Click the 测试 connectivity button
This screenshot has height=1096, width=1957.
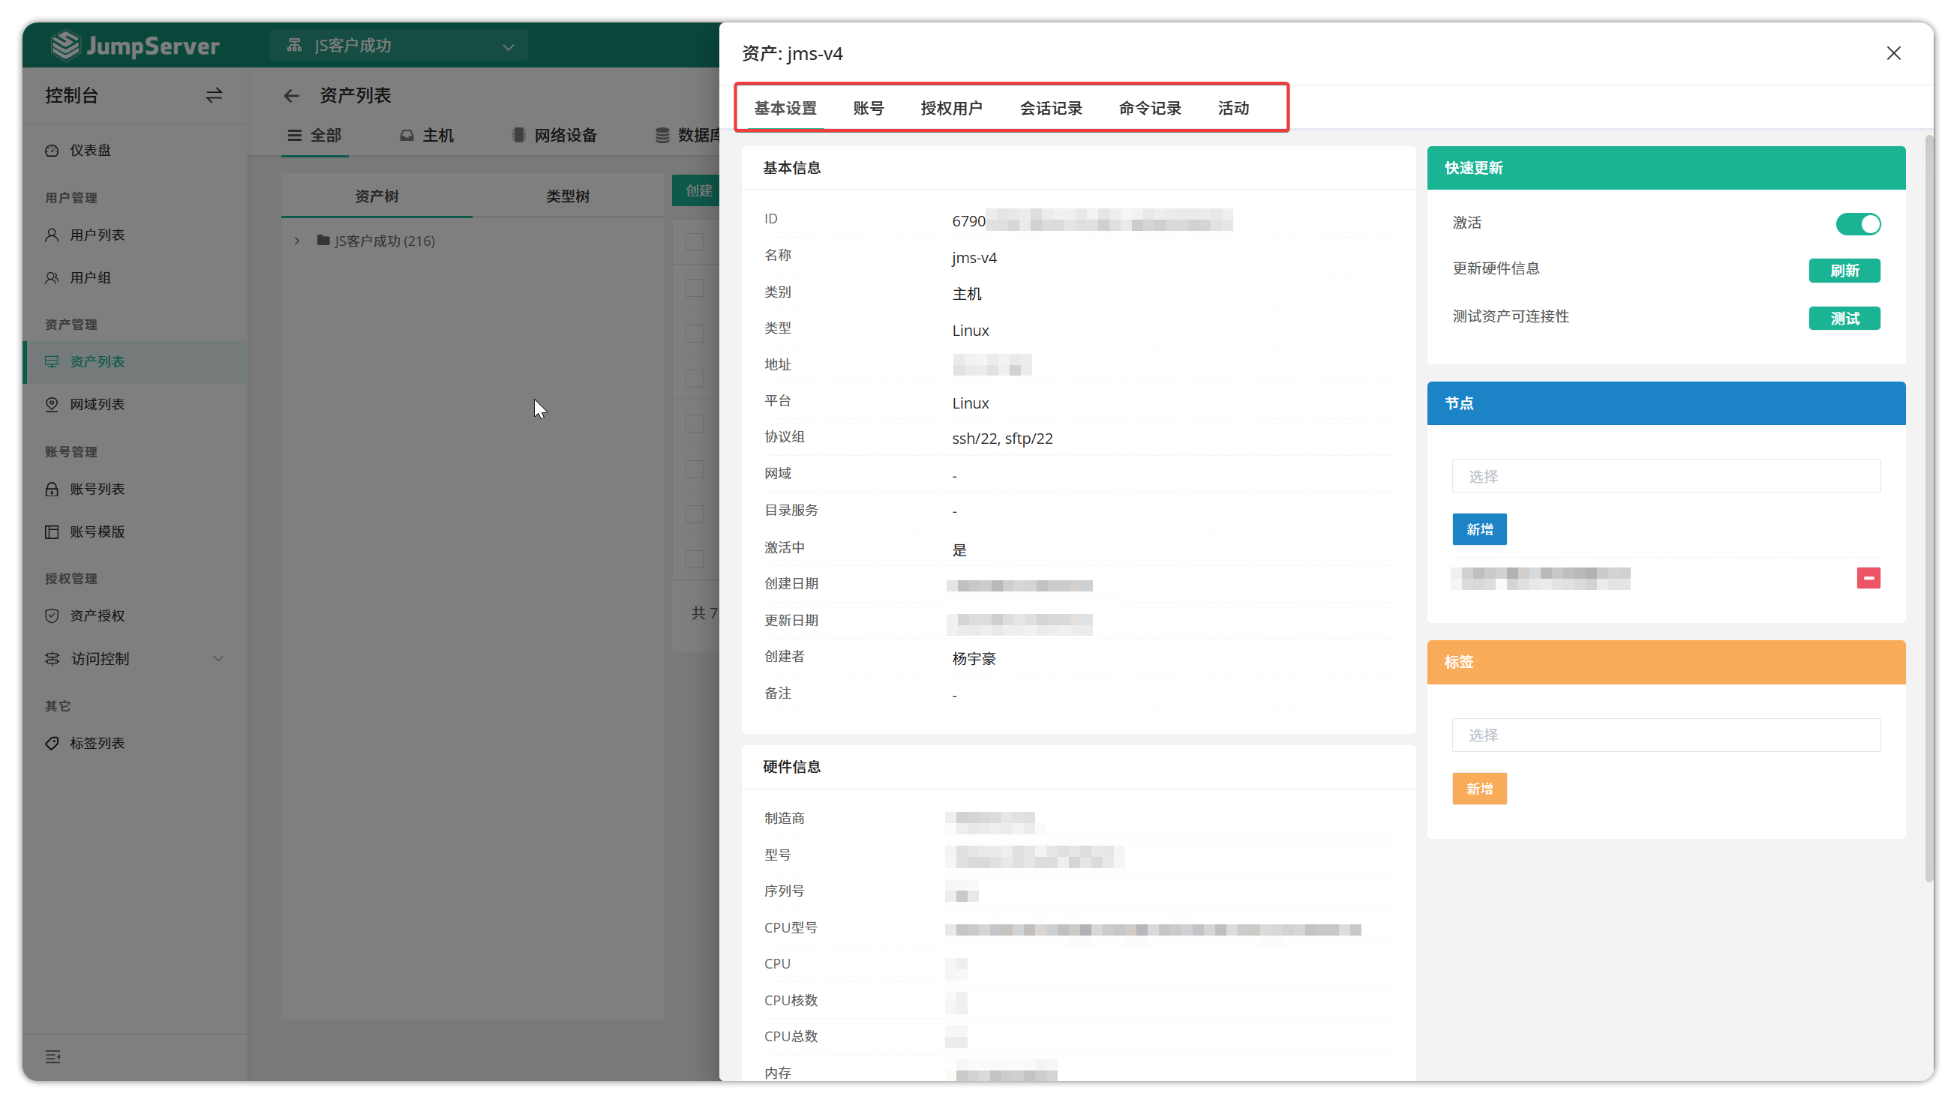point(1844,318)
